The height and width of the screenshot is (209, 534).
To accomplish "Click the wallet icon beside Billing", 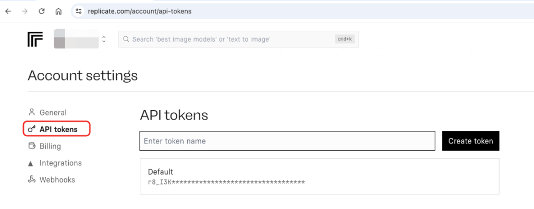I will [32, 146].
